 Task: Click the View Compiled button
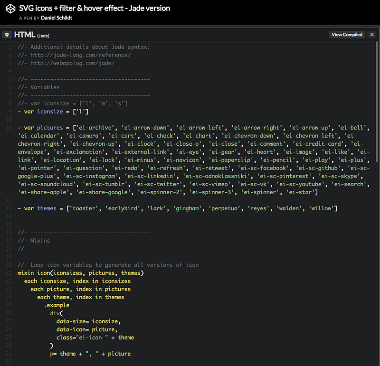[x=347, y=35]
